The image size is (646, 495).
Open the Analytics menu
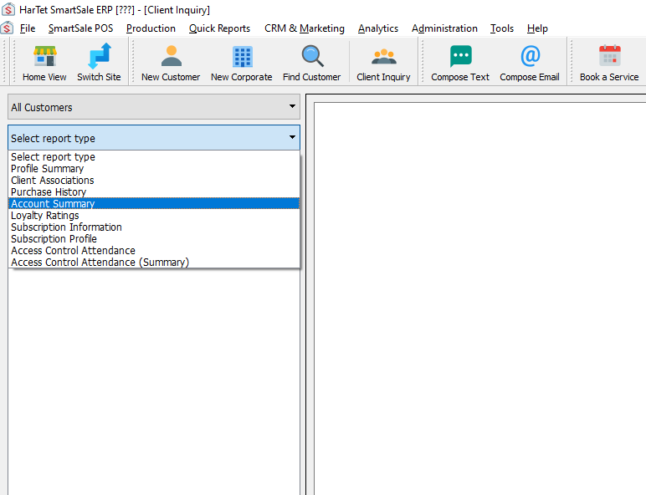pos(378,28)
